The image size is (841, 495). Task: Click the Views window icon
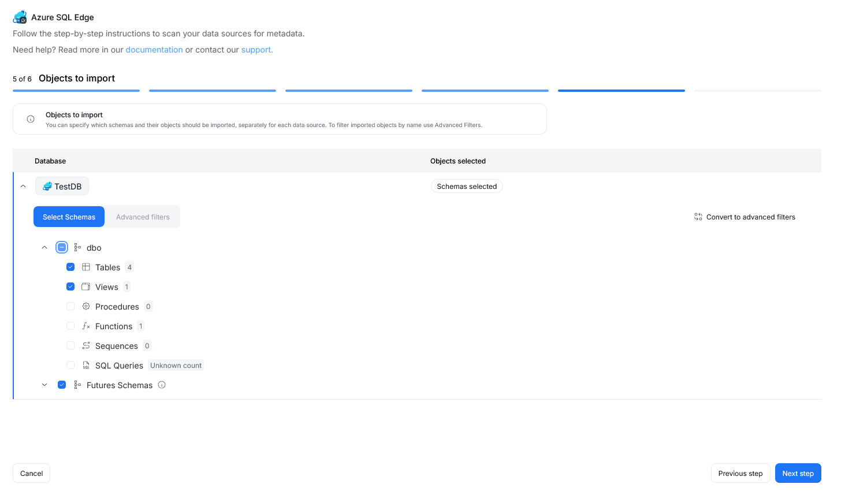(x=86, y=287)
